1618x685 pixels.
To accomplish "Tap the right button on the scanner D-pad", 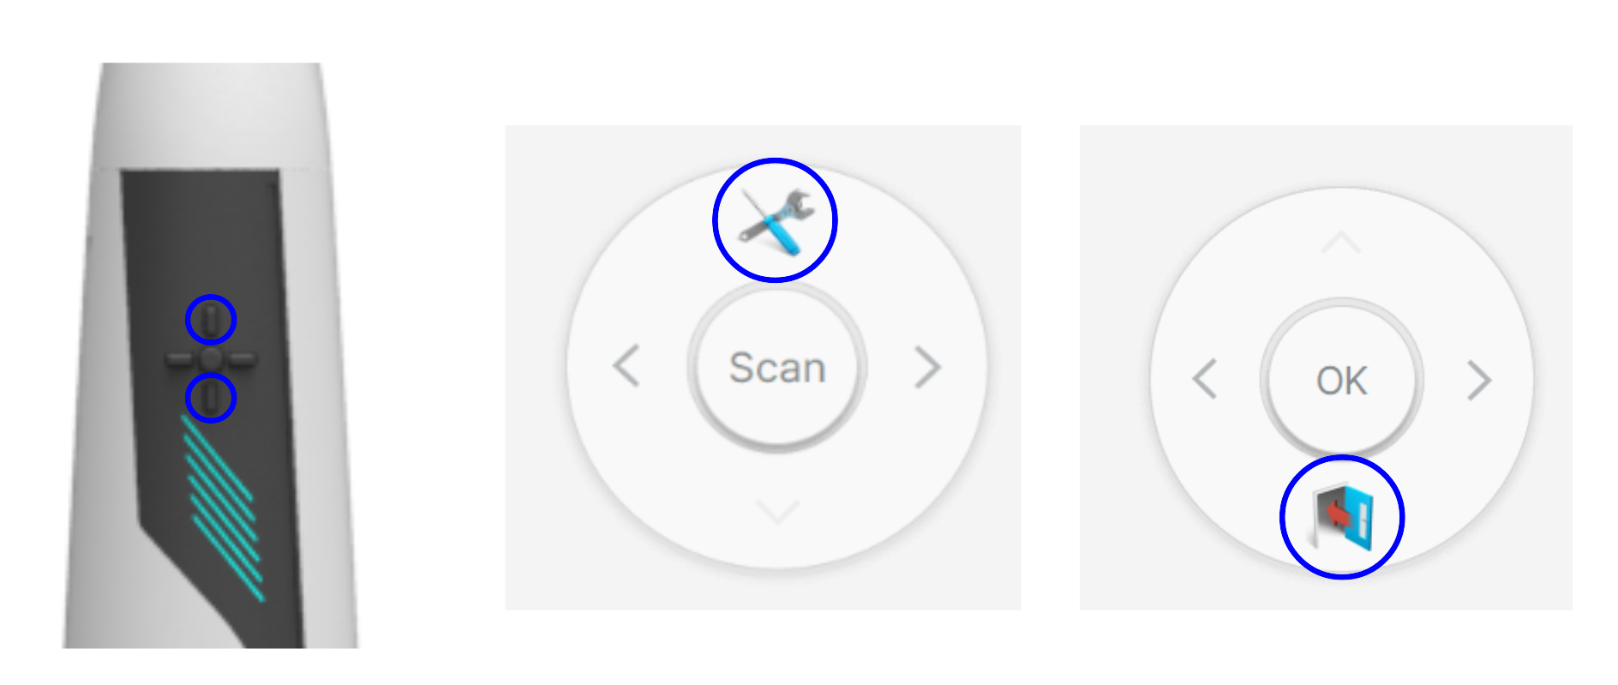I will (x=242, y=358).
